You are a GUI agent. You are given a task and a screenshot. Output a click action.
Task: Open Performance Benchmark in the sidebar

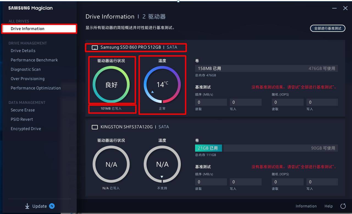tap(34, 60)
